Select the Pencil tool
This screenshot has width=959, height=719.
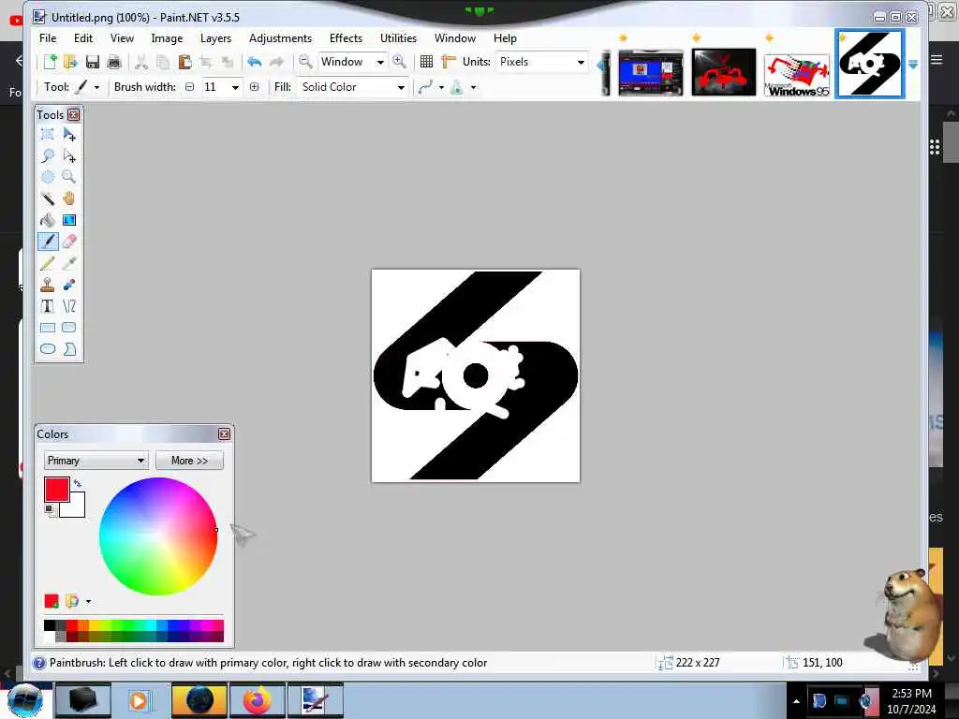point(47,263)
